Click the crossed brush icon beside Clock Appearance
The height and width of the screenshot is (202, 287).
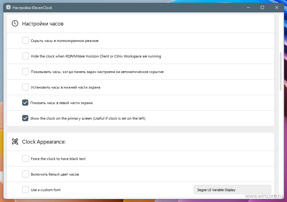coord(15,142)
